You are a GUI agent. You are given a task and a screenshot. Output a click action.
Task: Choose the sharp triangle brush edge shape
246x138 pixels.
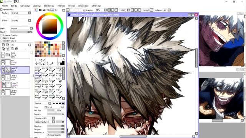[54, 103]
